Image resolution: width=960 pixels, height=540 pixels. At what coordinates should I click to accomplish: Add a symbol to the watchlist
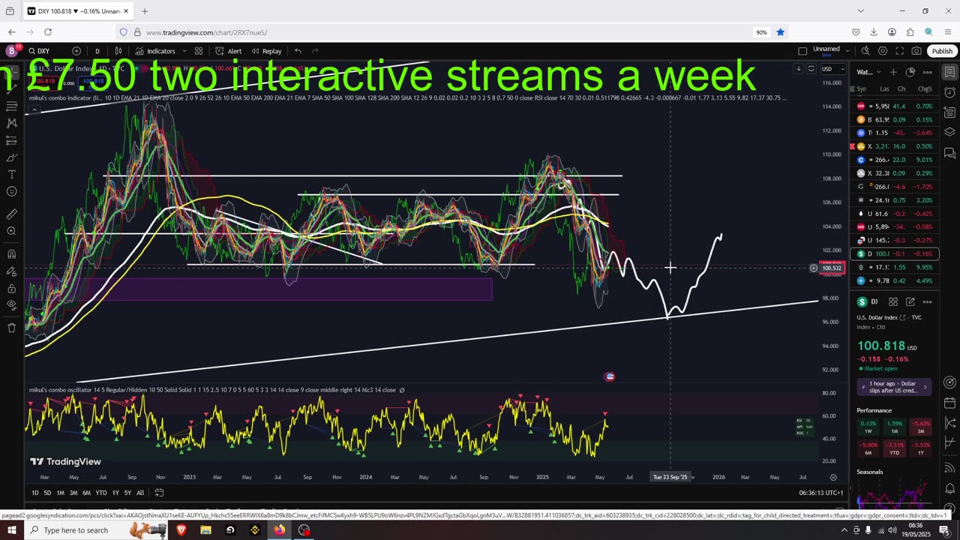(893, 72)
